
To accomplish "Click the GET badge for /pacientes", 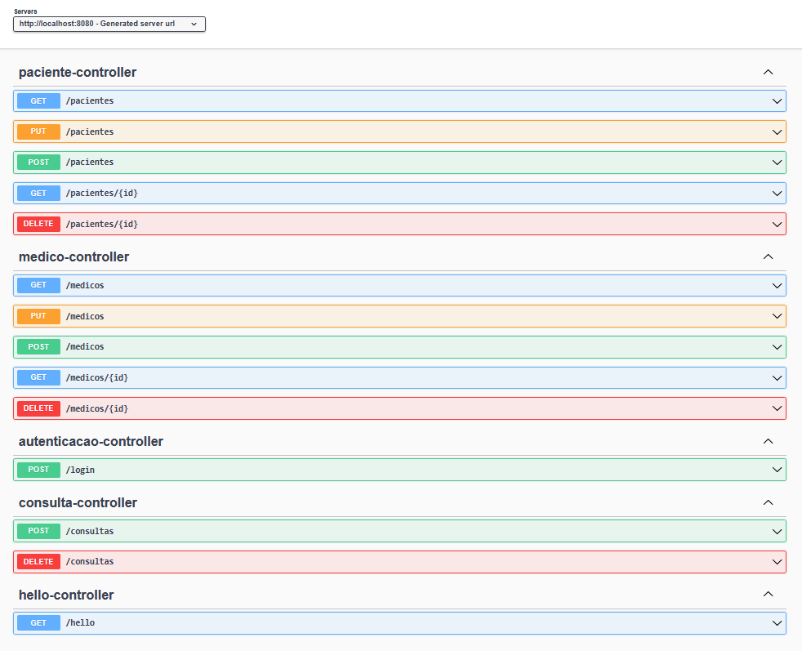I will 38,101.
